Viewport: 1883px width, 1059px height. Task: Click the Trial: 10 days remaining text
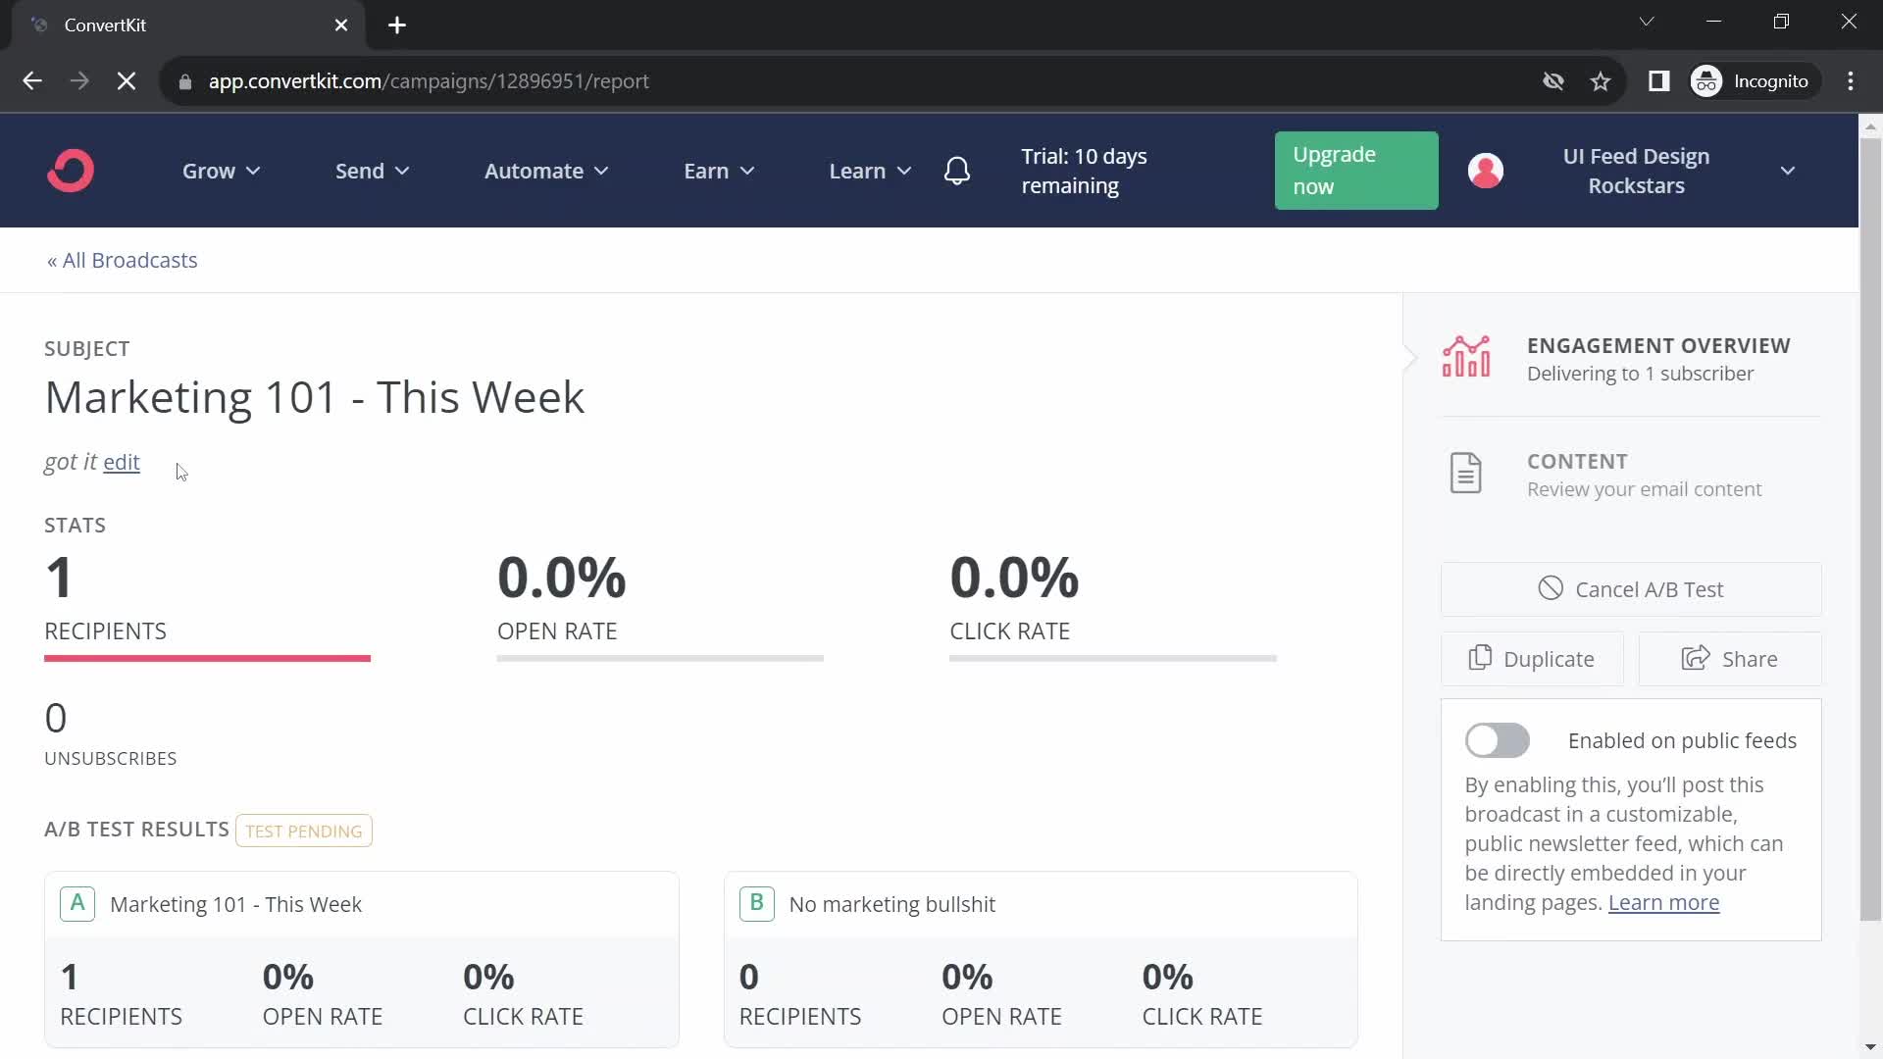coord(1084,171)
